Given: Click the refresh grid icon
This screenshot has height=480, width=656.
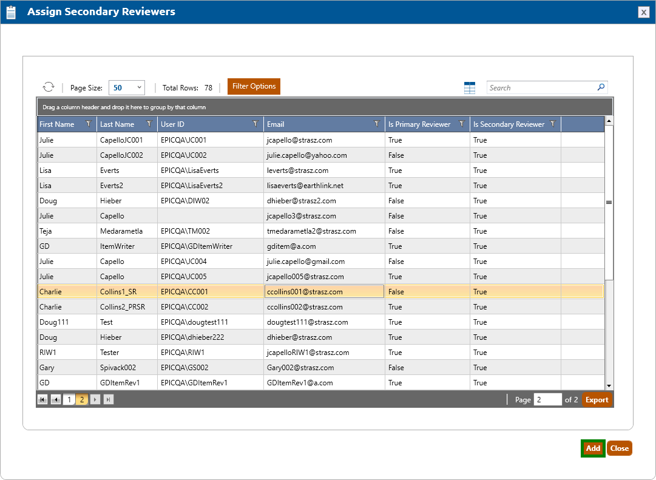Looking at the screenshot, I should point(49,87).
